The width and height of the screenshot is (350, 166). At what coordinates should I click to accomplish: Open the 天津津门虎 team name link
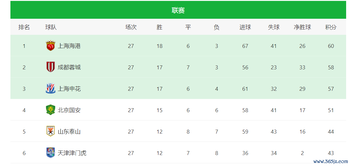click(72, 153)
